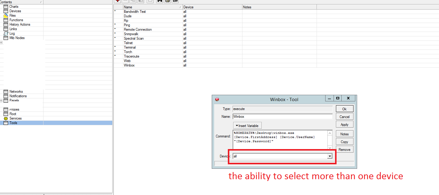Select History Actions in the Contents tree
This screenshot has width=439, height=195.
coord(20,24)
